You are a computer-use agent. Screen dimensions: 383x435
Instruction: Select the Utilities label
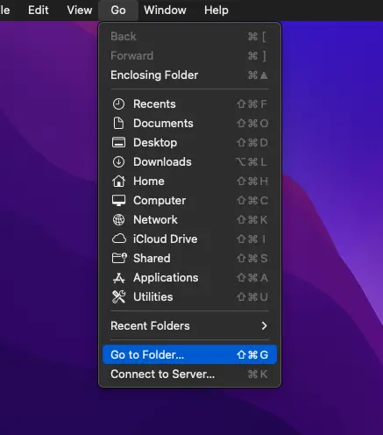pos(153,297)
